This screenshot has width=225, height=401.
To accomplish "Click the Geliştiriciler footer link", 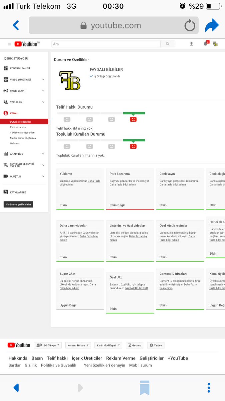I will [x=152, y=358].
